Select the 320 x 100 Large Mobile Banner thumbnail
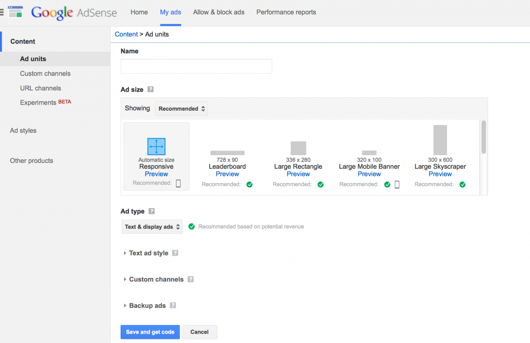The height and width of the screenshot is (343, 530). [x=369, y=153]
